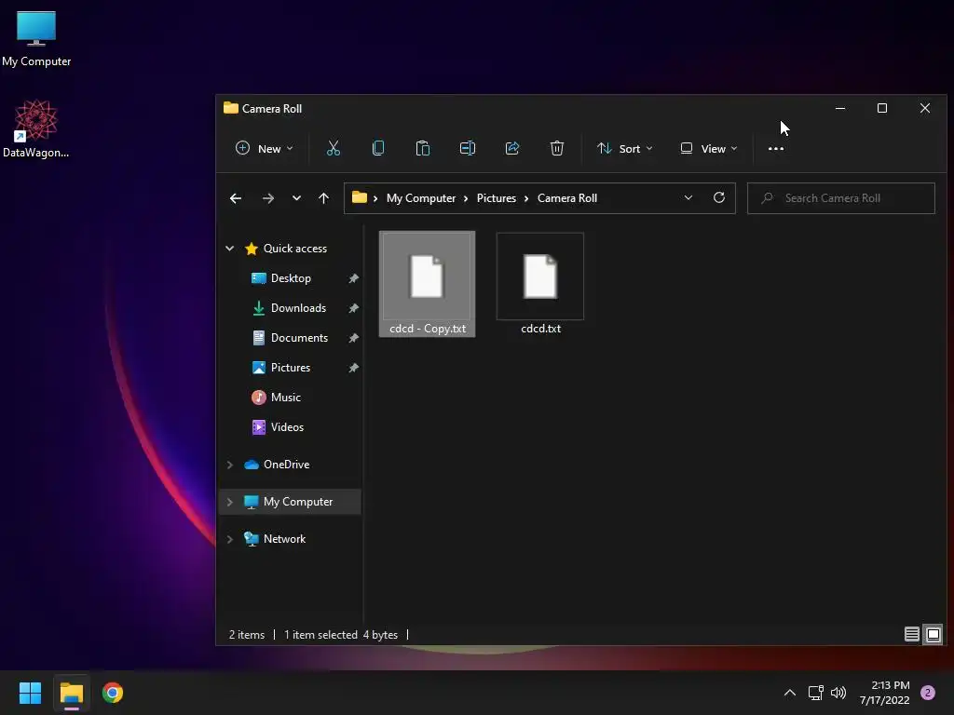The height and width of the screenshot is (715, 954).
Task: Expand the OneDrive tree node
Action: 229,465
